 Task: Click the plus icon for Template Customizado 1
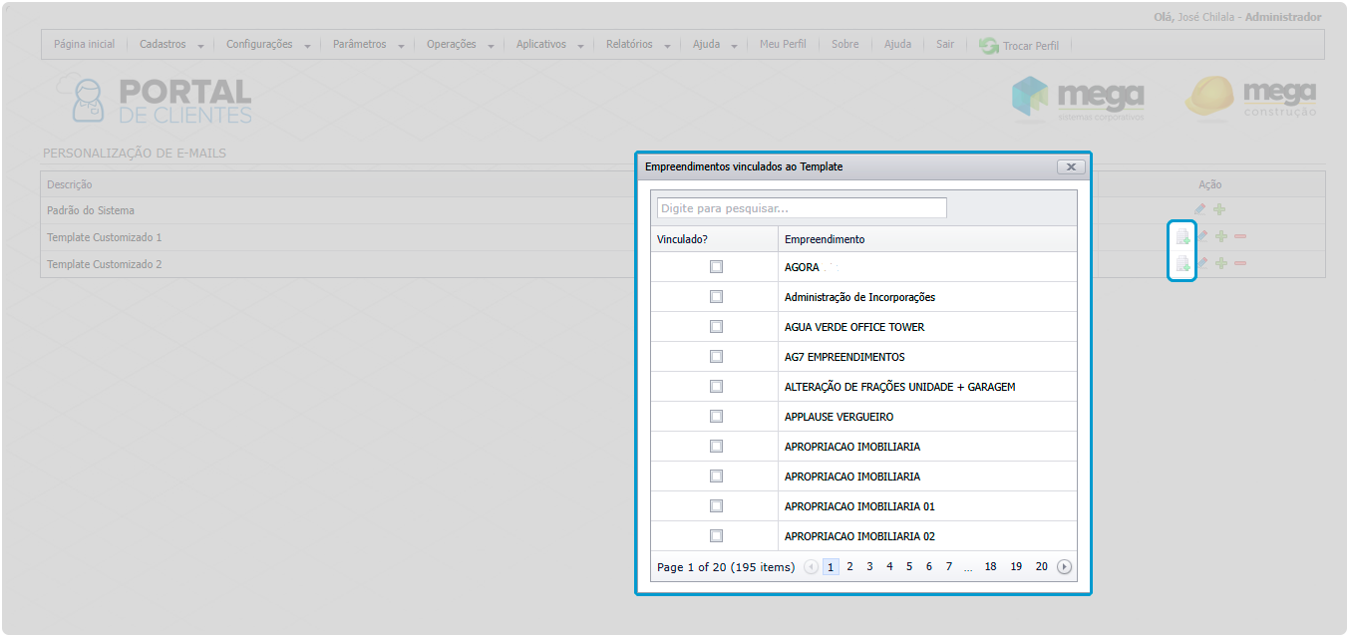(x=1221, y=237)
